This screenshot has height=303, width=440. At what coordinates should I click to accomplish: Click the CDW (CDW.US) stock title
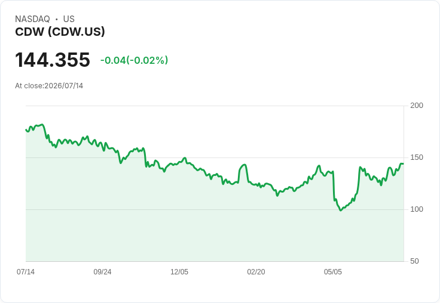click(x=60, y=32)
